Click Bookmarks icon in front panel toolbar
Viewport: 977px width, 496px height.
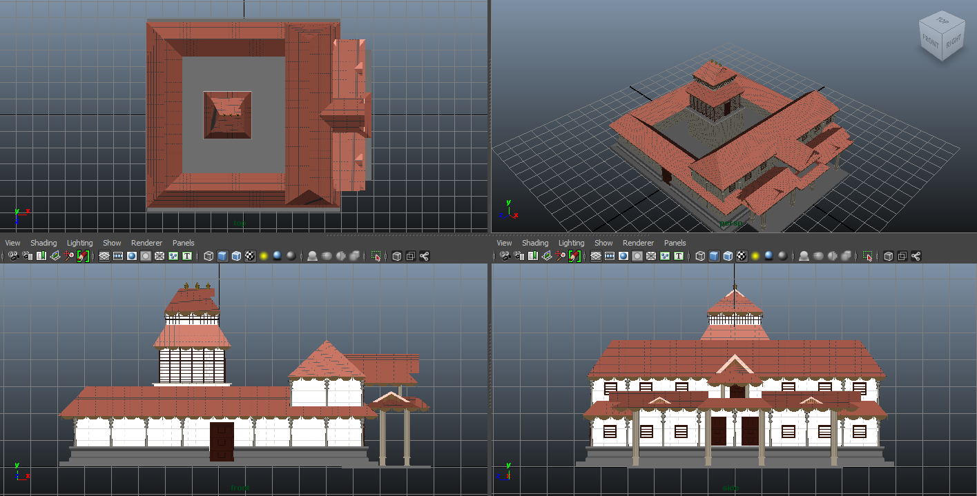pyautogui.click(x=41, y=256)
